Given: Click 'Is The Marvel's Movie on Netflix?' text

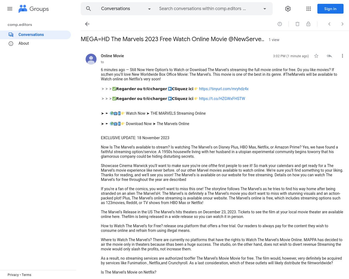Looking at the screenshot, I should point(129,272).
